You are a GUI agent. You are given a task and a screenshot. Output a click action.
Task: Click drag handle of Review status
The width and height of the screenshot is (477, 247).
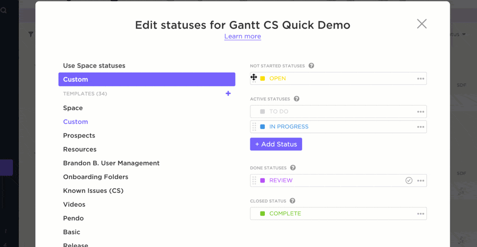coord(254,181)
